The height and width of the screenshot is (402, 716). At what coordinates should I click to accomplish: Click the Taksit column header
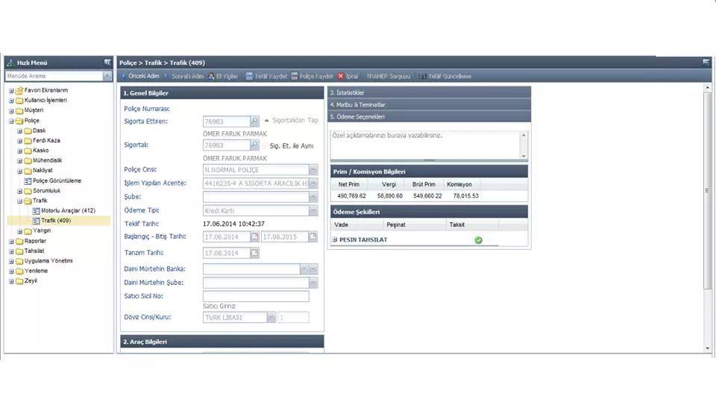[x=472, y=224]
